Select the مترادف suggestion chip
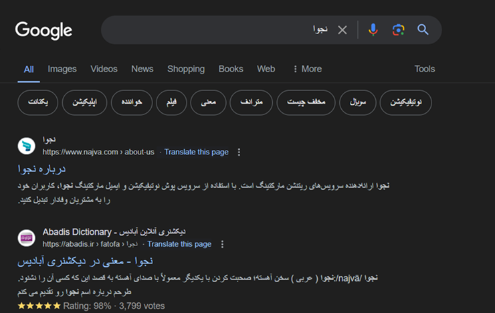The image size is (495, 313). pyautogui.click(x=252, y=102)
